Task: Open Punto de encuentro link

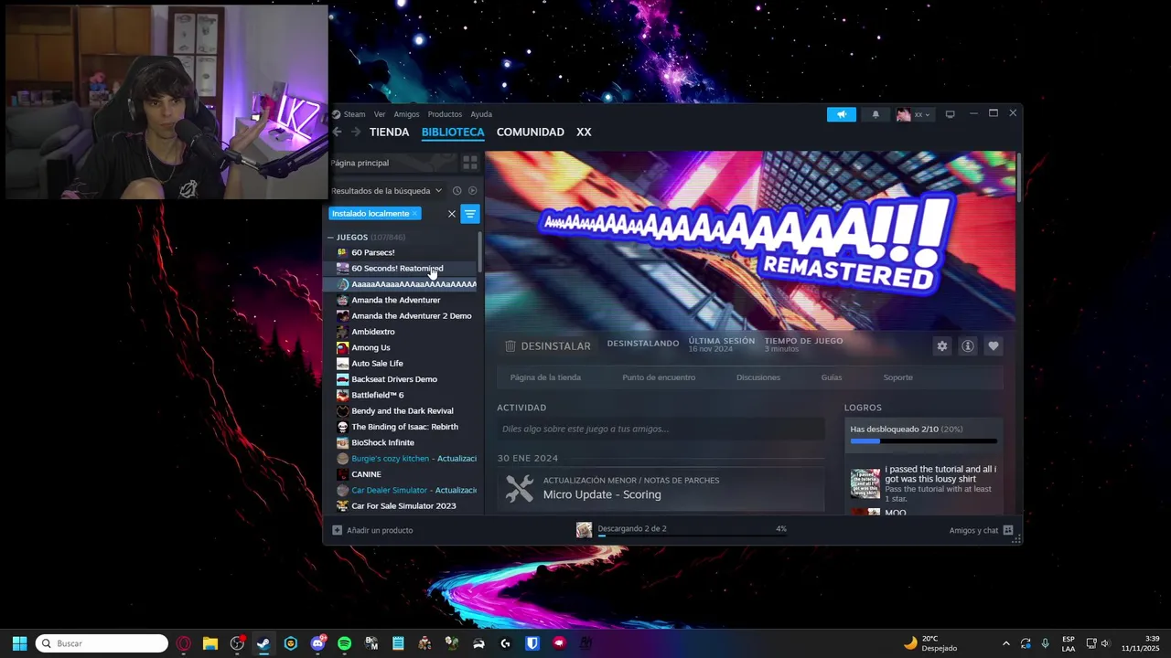Action: coord(659,377)
